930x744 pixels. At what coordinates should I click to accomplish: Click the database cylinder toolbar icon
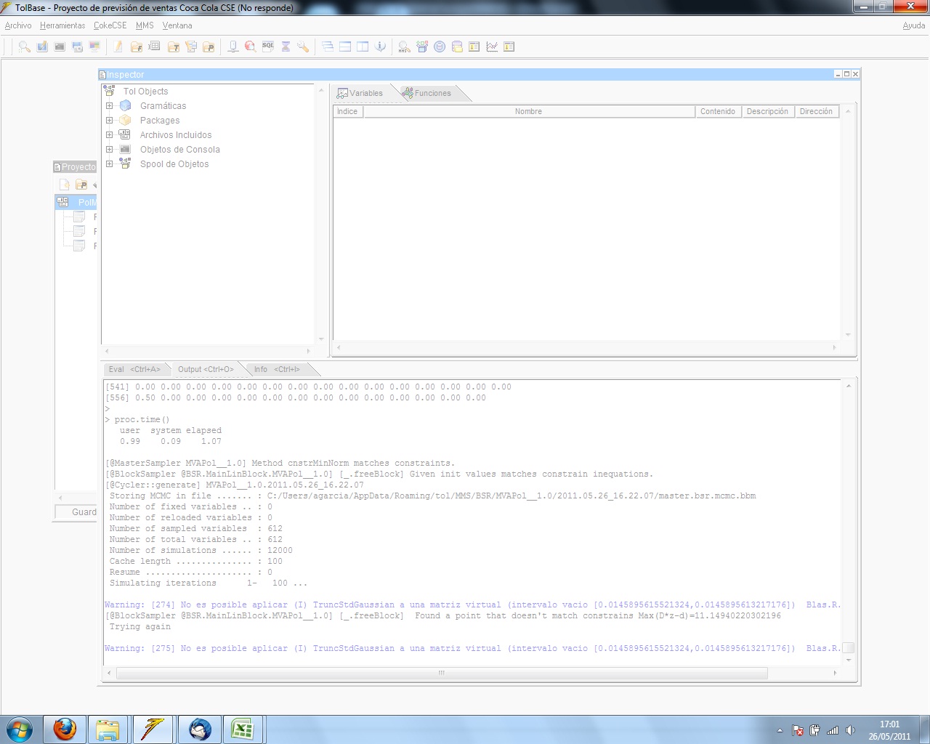[457, 46]
